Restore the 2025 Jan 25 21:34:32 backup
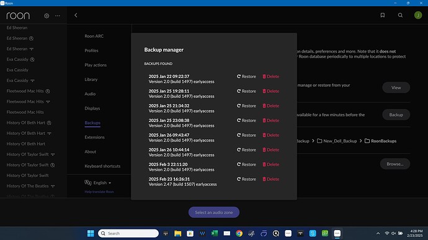 point(246,106)
